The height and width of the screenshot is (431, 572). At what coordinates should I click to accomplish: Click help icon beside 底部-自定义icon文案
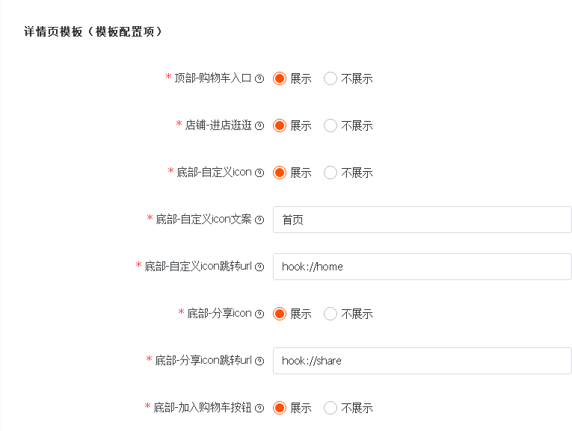pyautogui.click(x=259, y=220)
